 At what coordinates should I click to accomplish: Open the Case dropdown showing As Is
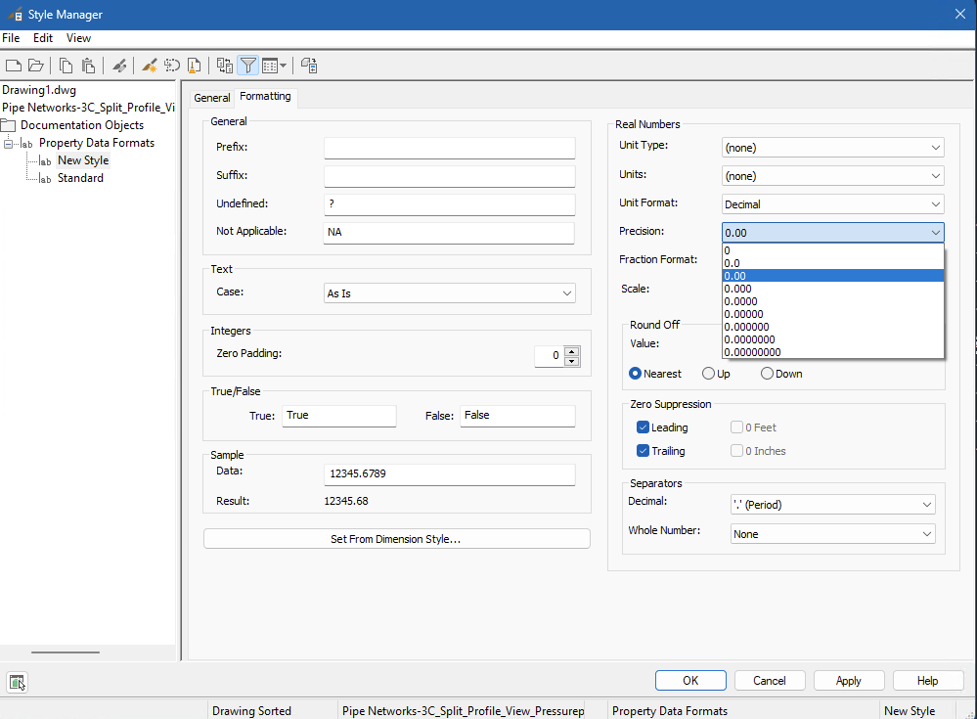449,293
